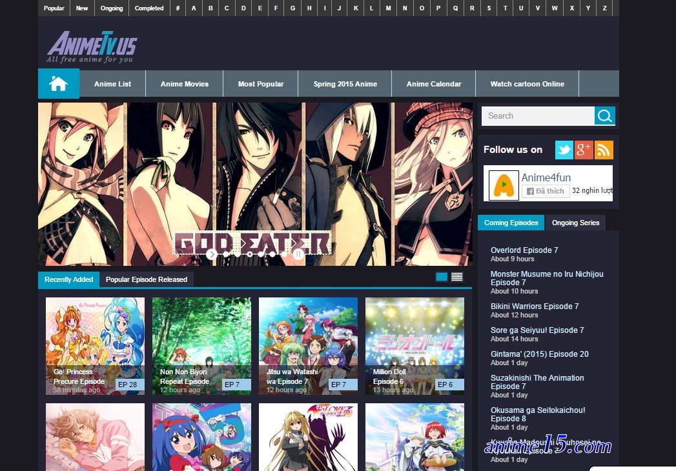Pause the banner slideshow
676x471 pixels.
coord(298,254)
